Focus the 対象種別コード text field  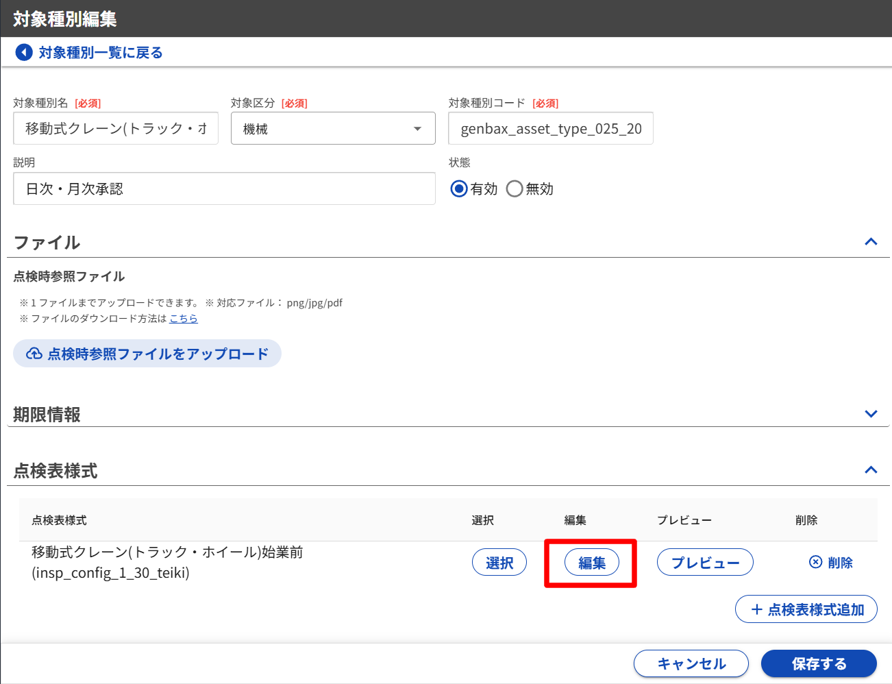(550, 129)
